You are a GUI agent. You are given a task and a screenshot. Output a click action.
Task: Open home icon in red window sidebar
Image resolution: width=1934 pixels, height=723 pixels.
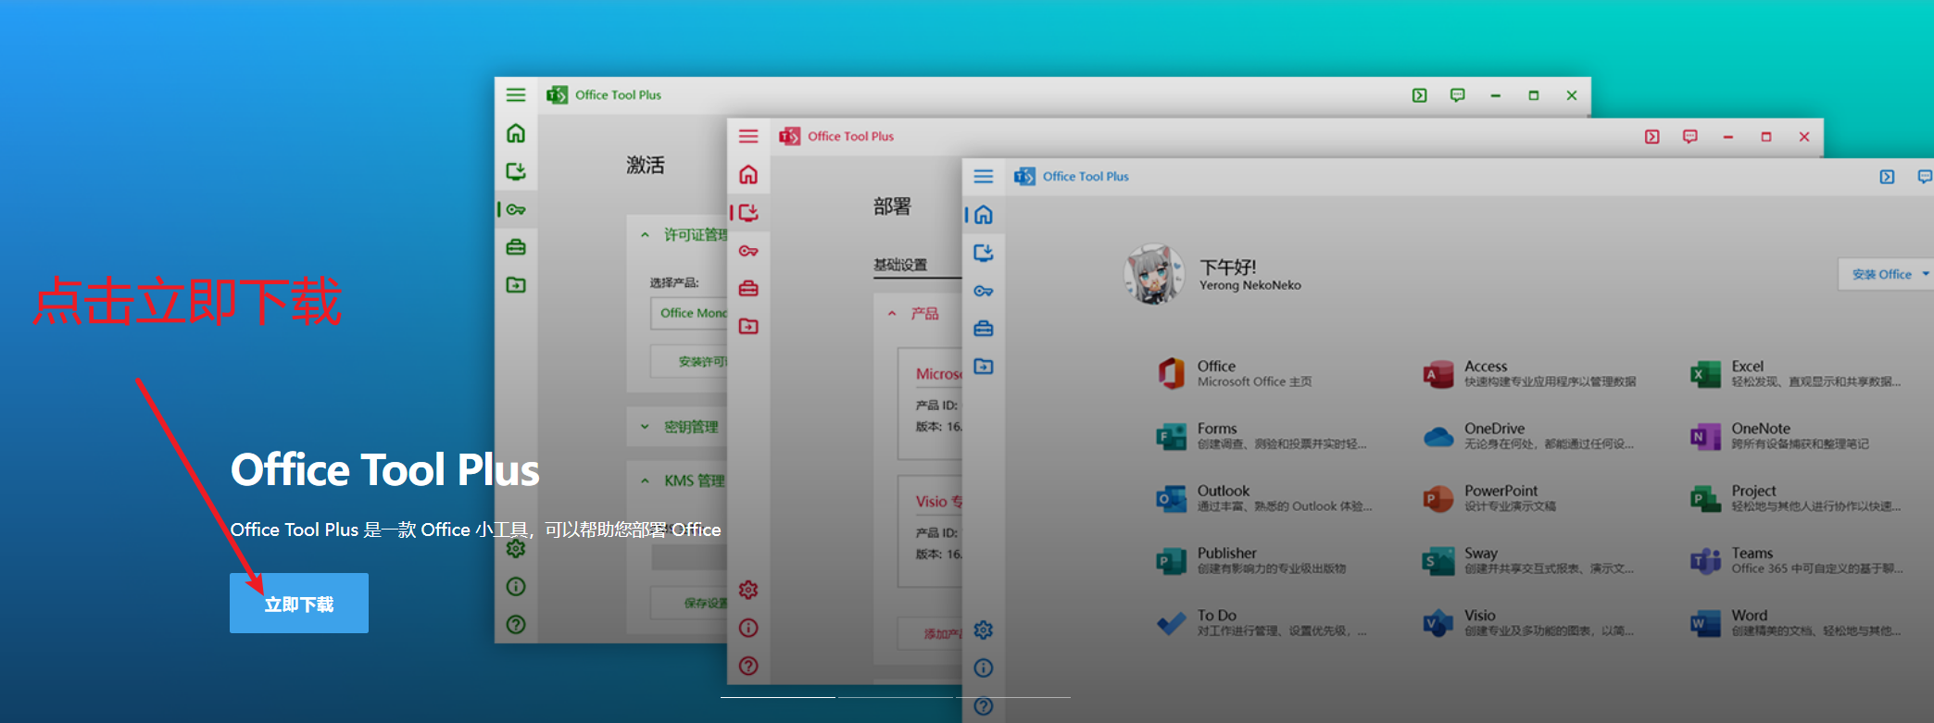(748, 175)
